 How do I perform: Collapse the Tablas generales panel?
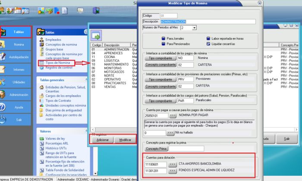[x=86, y=80]
